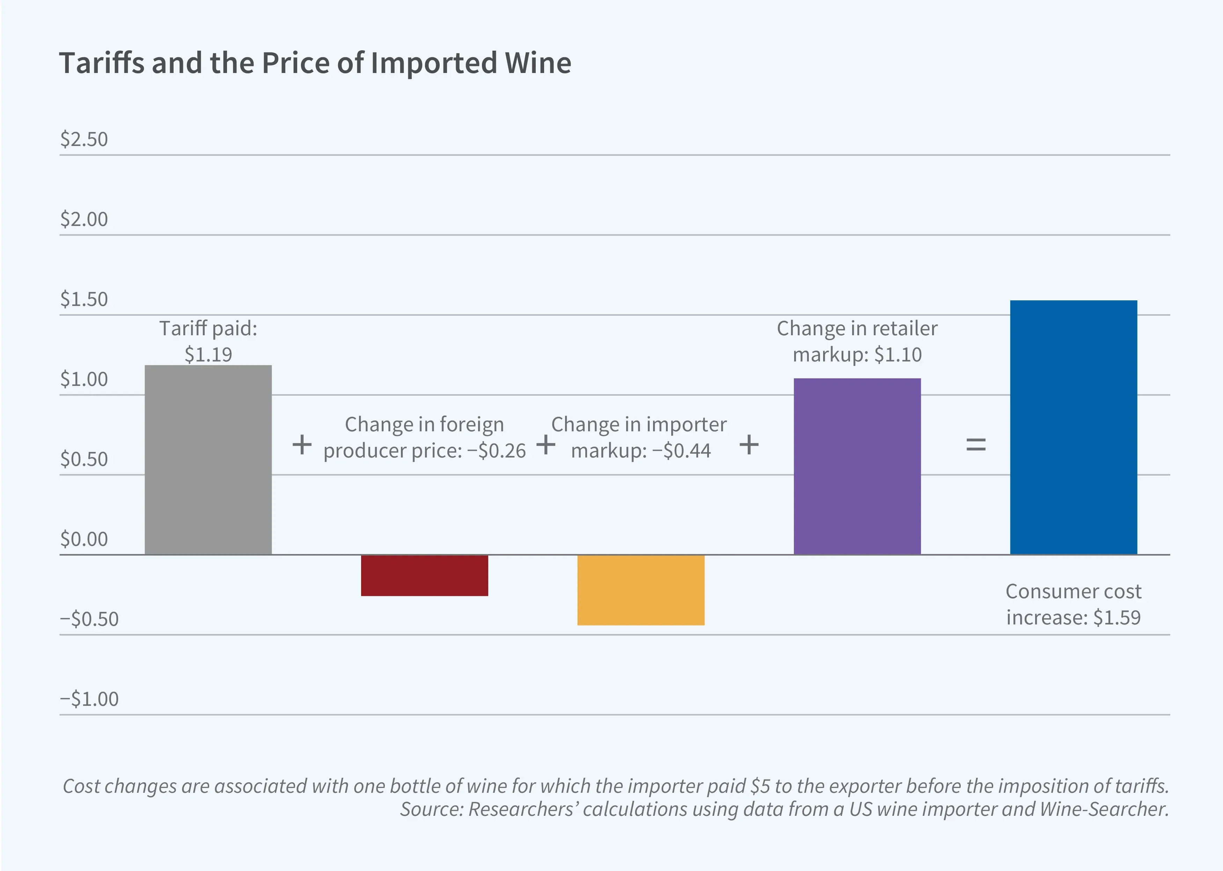Click the gray Tariff paid bar

pos(208,460)
